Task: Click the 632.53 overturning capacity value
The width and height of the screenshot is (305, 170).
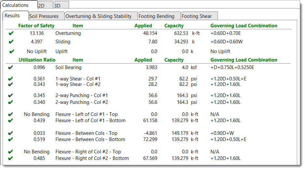Action: pyautogui.click(x=181, y=33)
